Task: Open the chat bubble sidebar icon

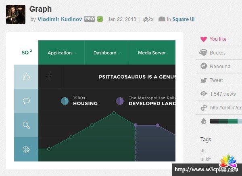Action: pos(26,101)
